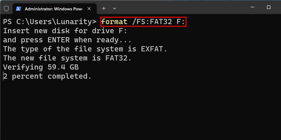Image resolution: width=281 pixels, height=140 pixels.
Task: Open a new terminal tab
Action: [x=104, y=8]
